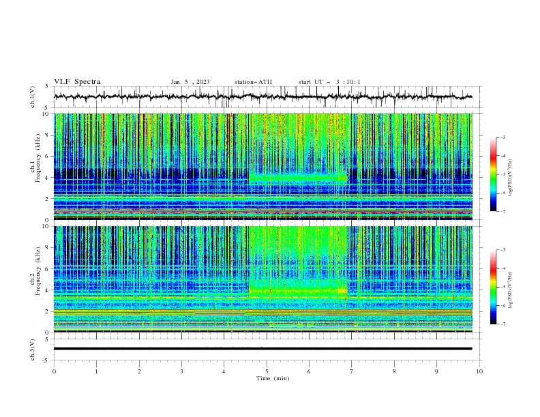Click the time axis tick label '0'

[54, 371]
